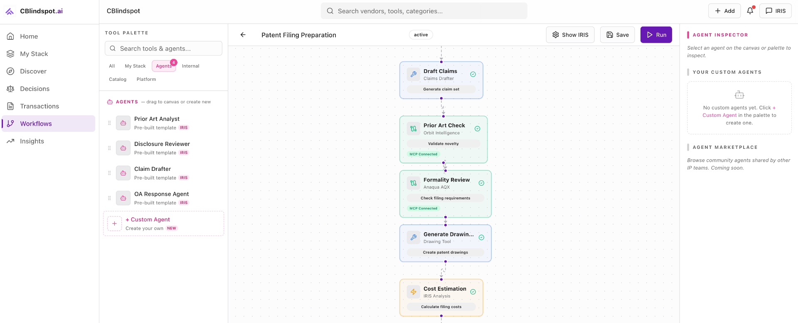
Task: Click the Formality Review status checkmark
Action: pos(481,183)
